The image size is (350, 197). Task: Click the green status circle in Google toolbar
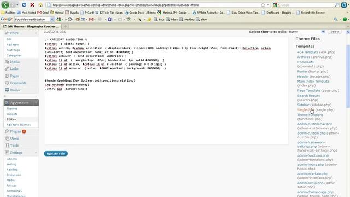(345, 20)
